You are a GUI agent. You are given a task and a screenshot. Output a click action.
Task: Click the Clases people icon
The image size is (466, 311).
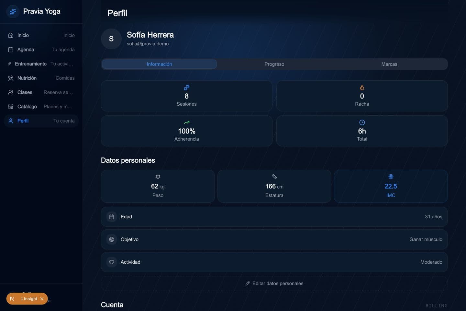(x=11, y=92)
